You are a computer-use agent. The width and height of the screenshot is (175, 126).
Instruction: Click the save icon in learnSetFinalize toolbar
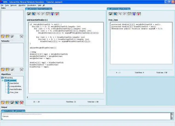[x=29, y=14]
